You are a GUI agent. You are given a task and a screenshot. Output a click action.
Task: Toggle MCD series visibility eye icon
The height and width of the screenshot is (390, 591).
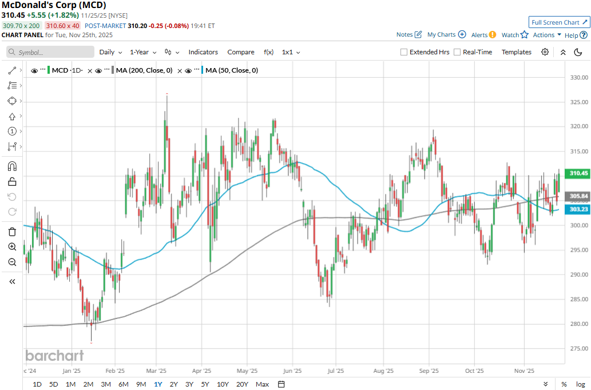34,70
